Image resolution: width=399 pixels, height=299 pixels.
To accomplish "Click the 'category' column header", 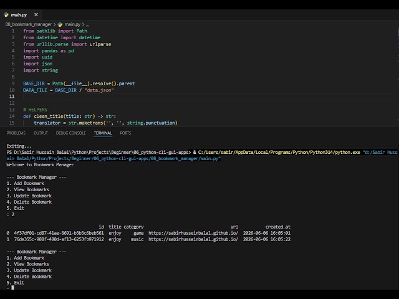I will (x=133, y=227).
